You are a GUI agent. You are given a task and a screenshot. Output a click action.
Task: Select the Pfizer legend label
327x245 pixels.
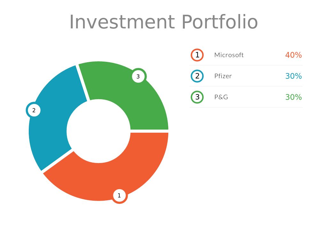pyautogui.click(x=223, y=76)
